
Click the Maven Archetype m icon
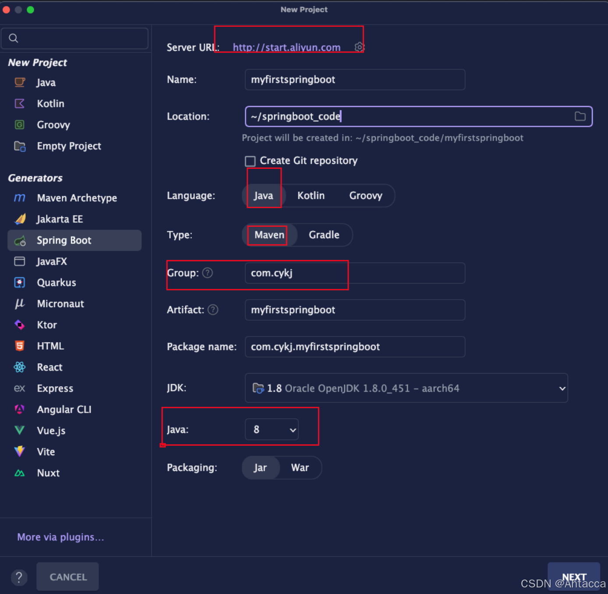tap(20, 198)
